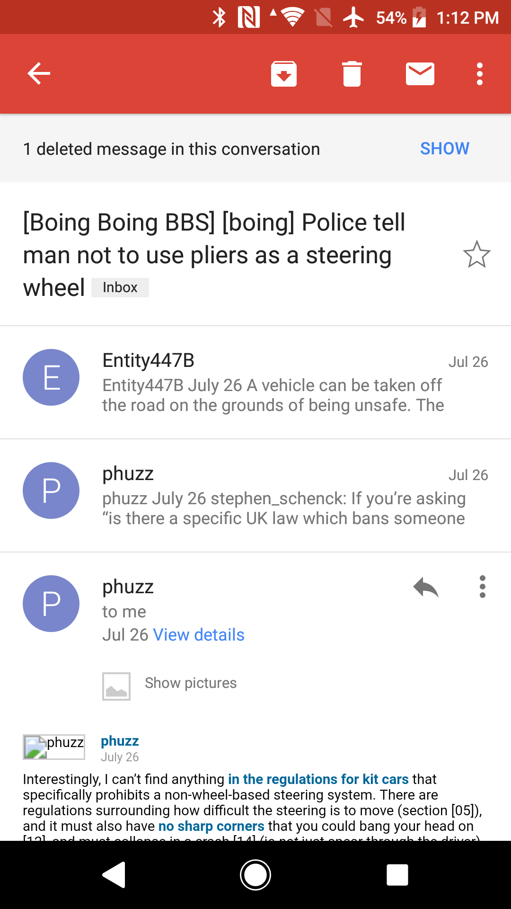Open phuzz's message options menu
Image resolution: width=511 pixels, height=909 pixels.
click(x=482, y=587)
